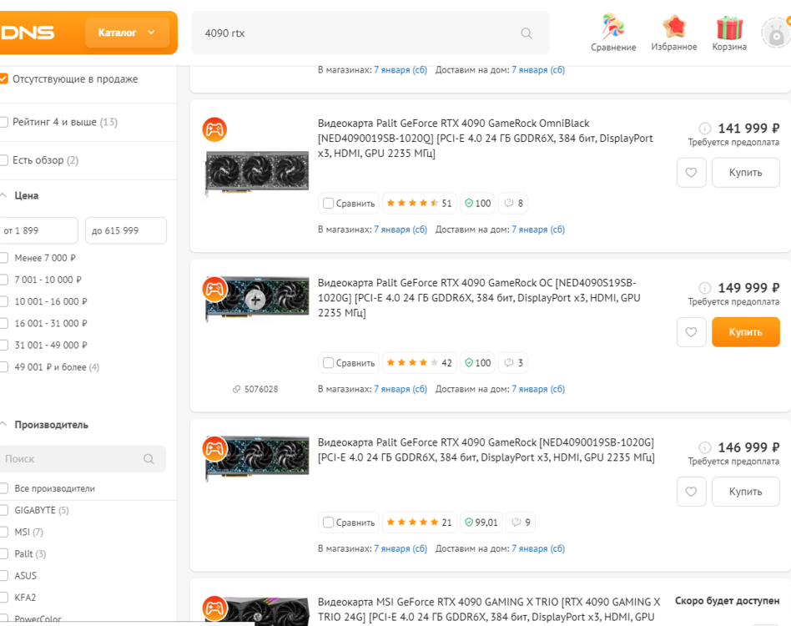Screen dimensions: 791x626
Task: Enable Рейтинг 4 и выше filter
Action: pos(3,122)
